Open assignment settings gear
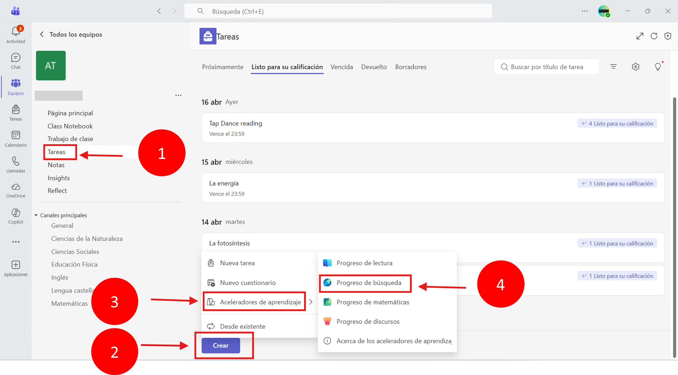This screenshot has width=678, height=375. tap(636, 66)
